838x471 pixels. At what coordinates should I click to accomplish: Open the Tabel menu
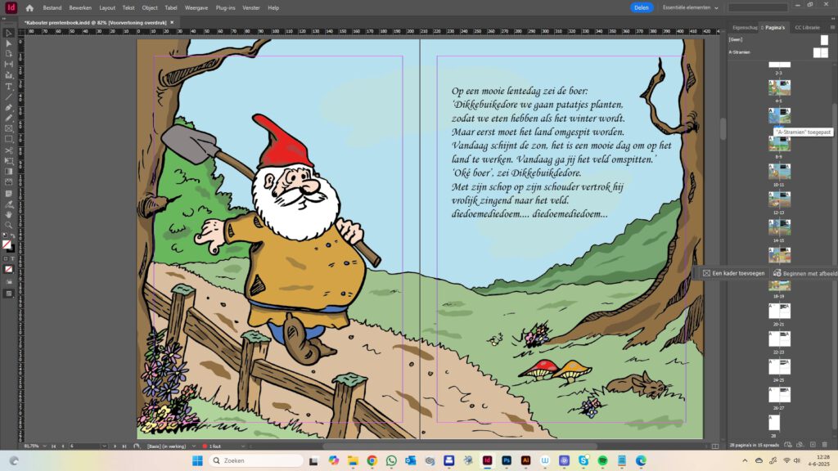171,8
